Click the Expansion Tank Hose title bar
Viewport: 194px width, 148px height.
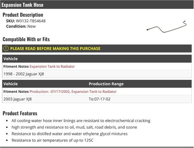(x=97, y=5)
